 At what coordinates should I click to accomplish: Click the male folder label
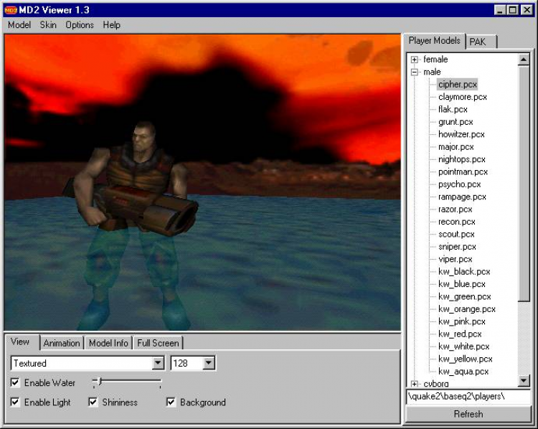(x=432, y=72)
